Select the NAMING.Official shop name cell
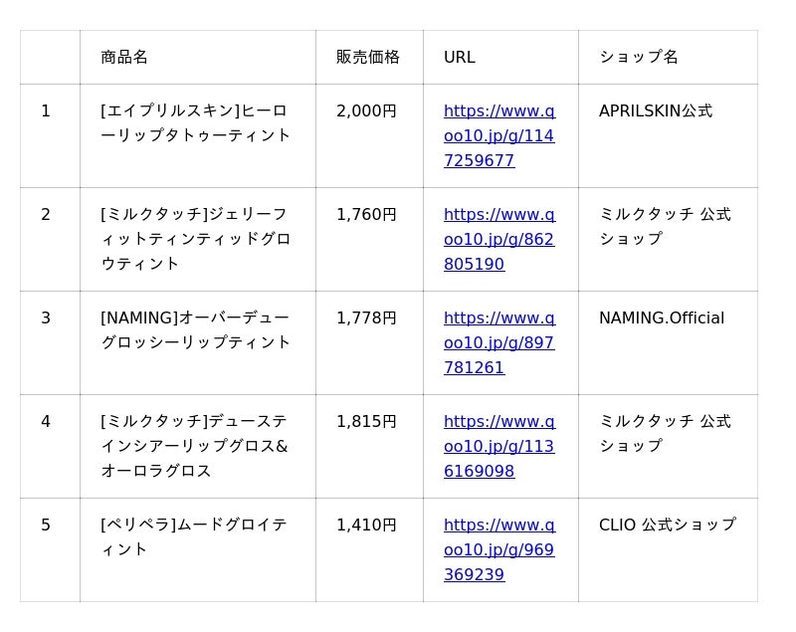This screenshot has width=796, height=632. (662, 318)
